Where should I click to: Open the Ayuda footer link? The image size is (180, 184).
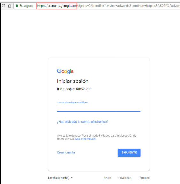coord(108,178)
